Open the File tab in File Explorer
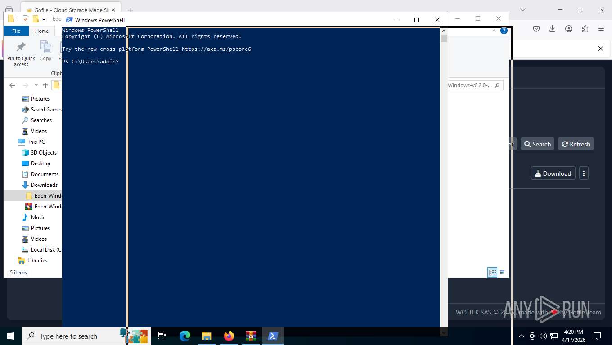The image size is (612, 345). [16, 31]
